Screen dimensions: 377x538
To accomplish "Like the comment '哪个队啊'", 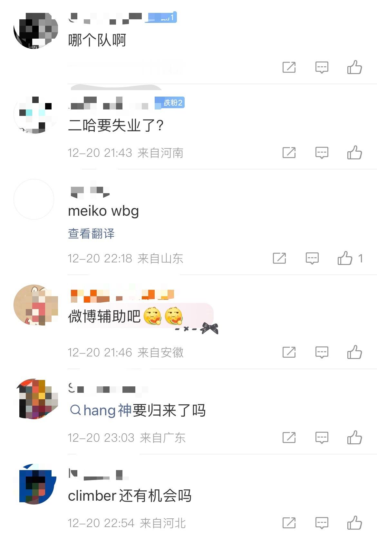I will [354, 67].
